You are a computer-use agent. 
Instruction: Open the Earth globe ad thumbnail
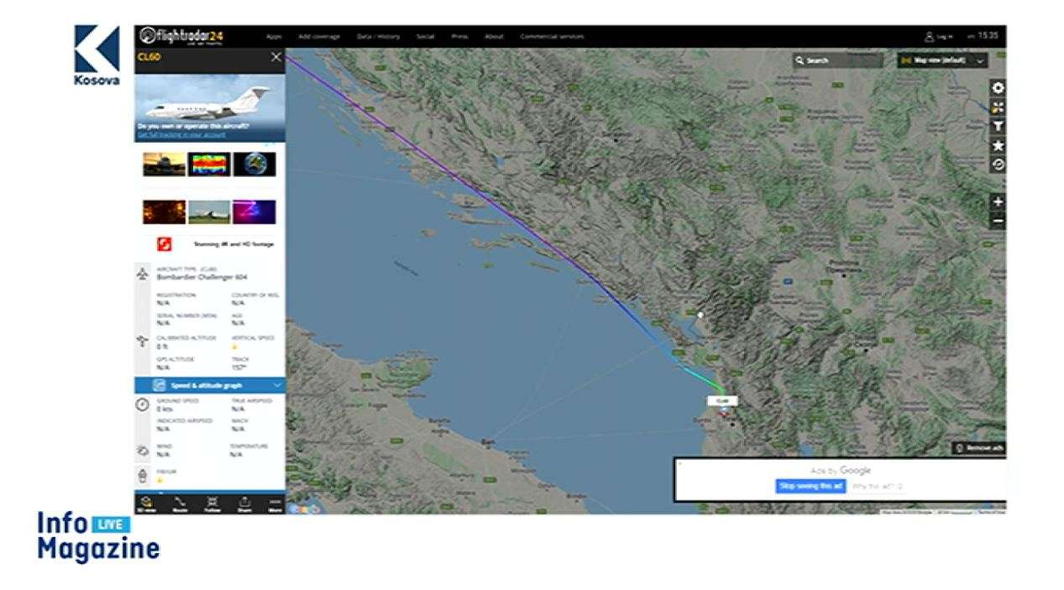(254, 164)
